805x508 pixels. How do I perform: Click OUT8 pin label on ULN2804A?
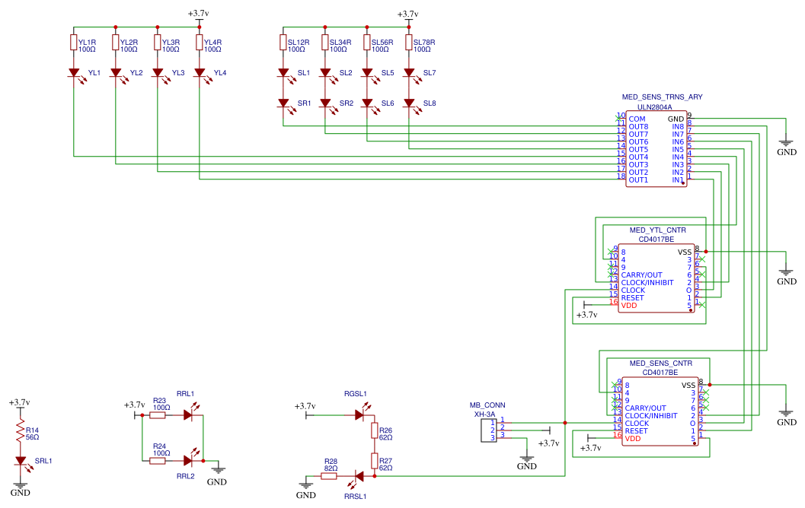coord(639,126)
